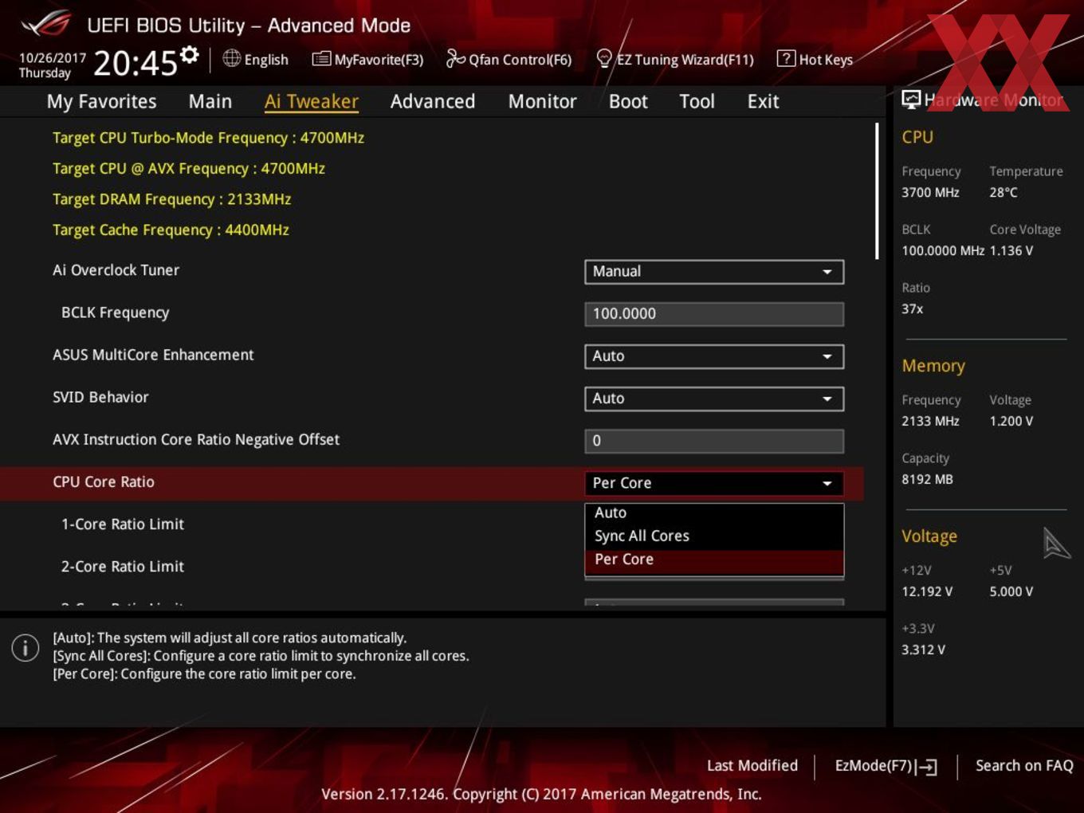Click the date 10/26/2017

tap(53, 58)
